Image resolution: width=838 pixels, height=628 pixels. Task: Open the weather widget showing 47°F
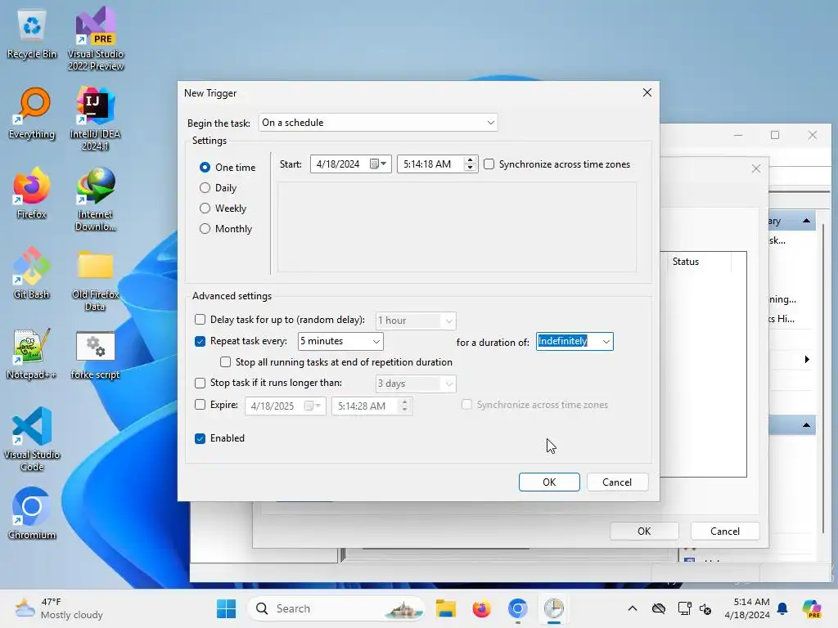(59, 608)
